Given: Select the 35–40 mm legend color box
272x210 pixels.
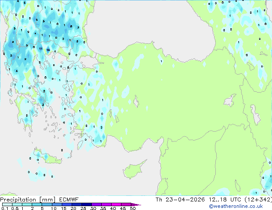Looking at the screenshot, I should tap(106, 204).
